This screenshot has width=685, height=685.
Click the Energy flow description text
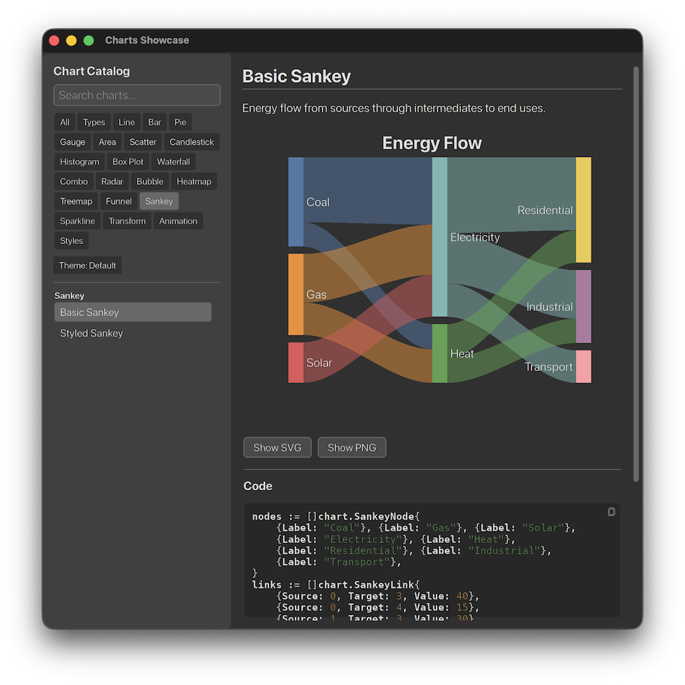click(x=394, y=108)
